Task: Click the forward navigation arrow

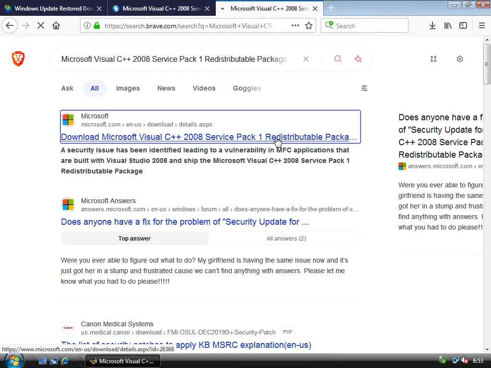Action: pyautogui.click(x=26, y=26)
